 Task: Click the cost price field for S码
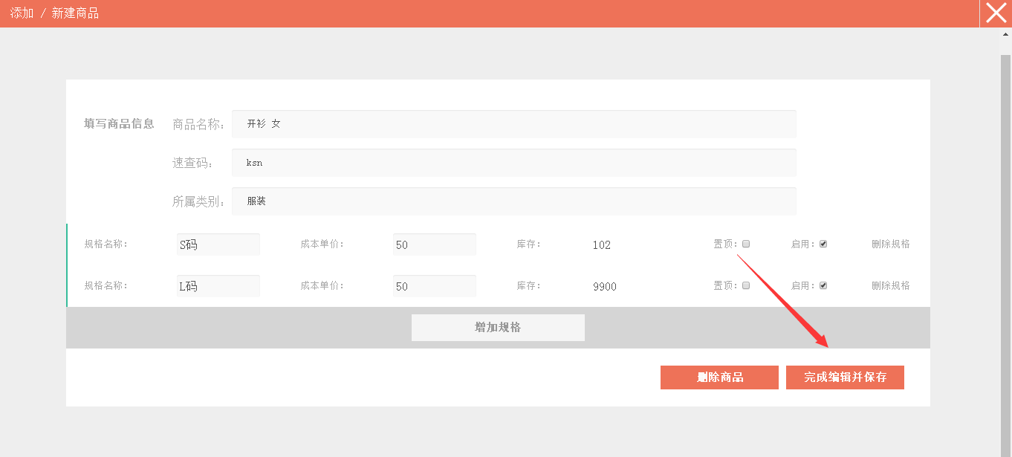[434, 244]
